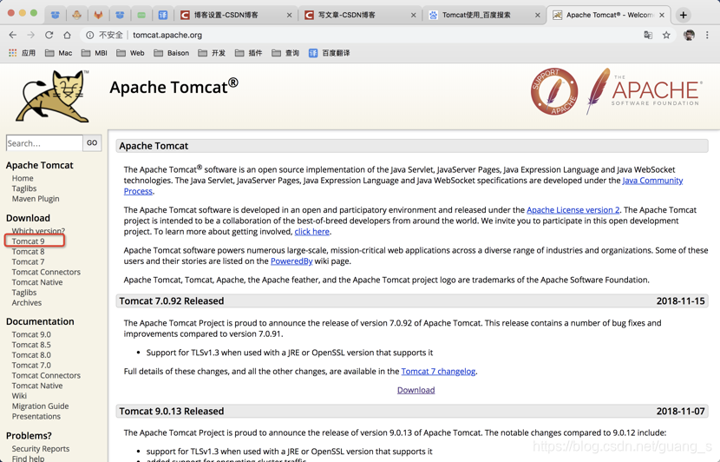Open the Home sidebar link
This screenshot has width=720, height=462.
(23, 178)
